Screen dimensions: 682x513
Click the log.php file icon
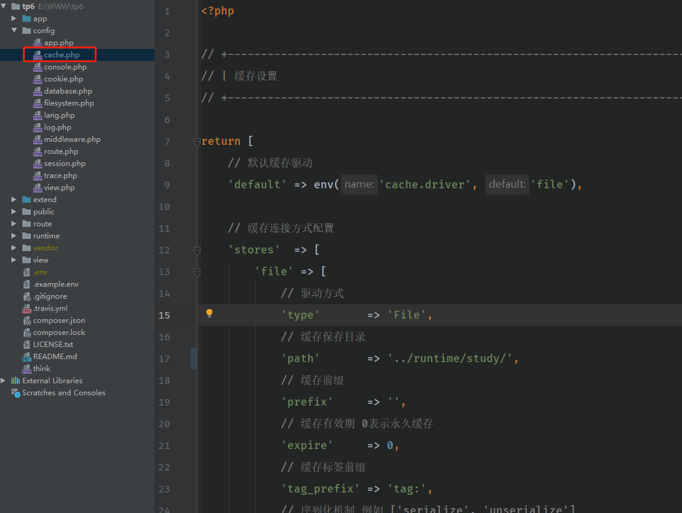click(x=38, y=127)
